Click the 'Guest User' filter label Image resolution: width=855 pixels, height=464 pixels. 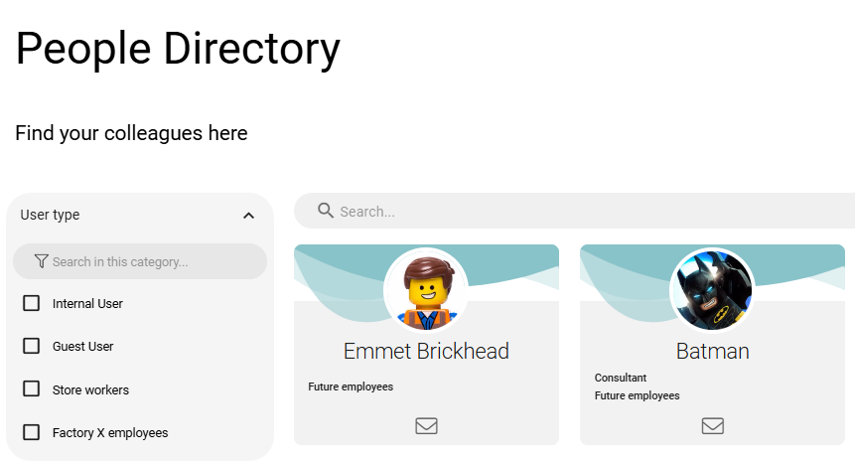tap(82, 346)
